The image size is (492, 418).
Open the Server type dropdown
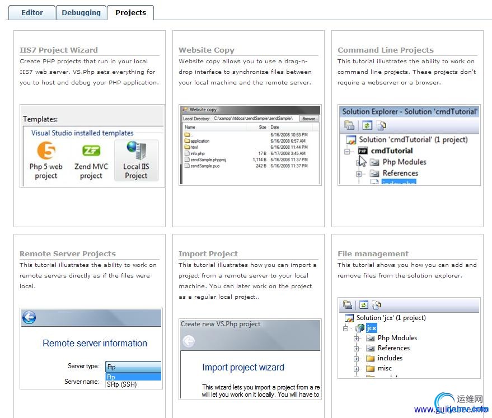click(133, 367)
